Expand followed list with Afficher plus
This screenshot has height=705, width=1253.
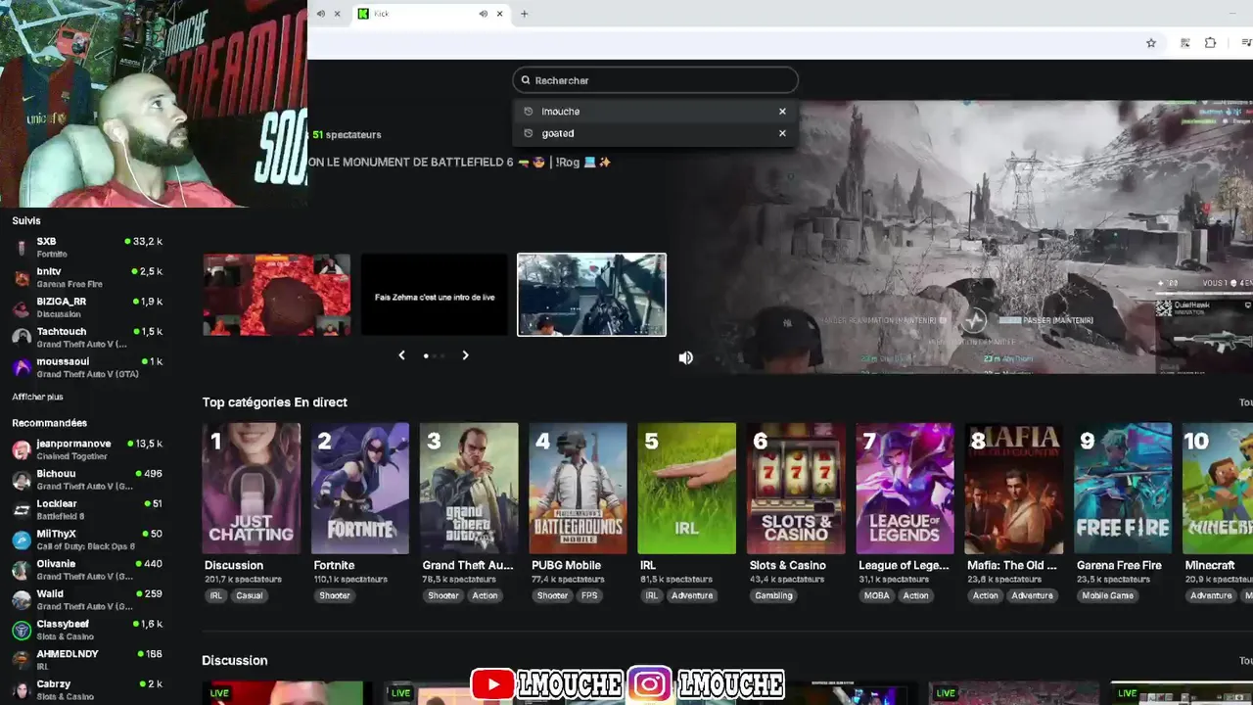pyautogui.click(x=37, y=397)
